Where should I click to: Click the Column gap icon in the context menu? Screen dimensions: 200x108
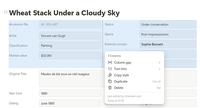[x=110, y=62]
